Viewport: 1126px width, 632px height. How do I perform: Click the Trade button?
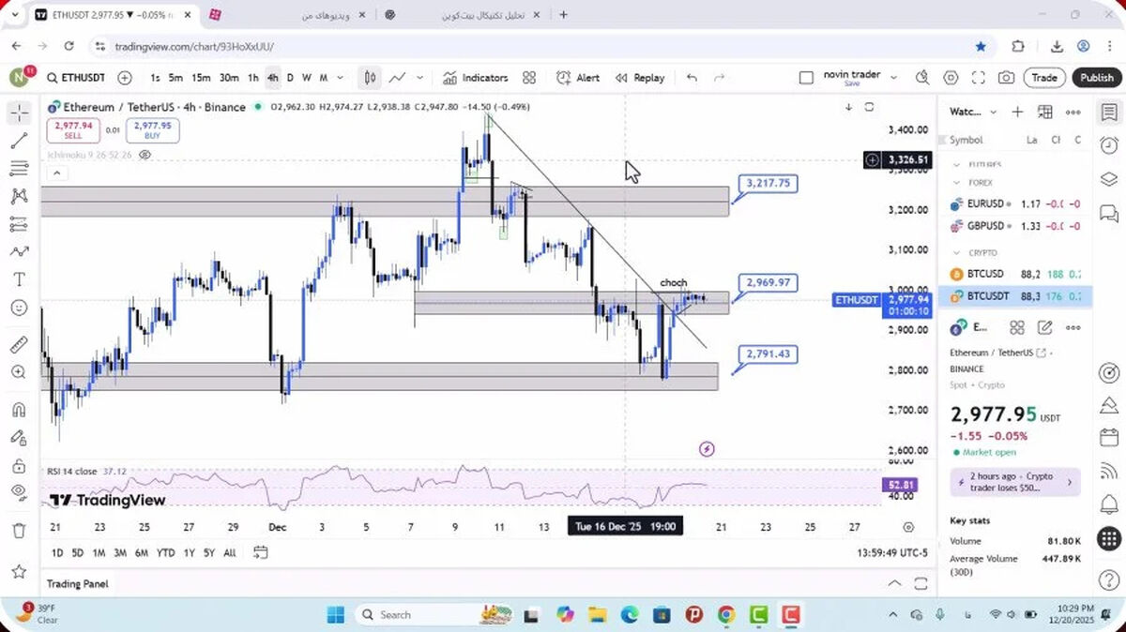point(1044,78)
